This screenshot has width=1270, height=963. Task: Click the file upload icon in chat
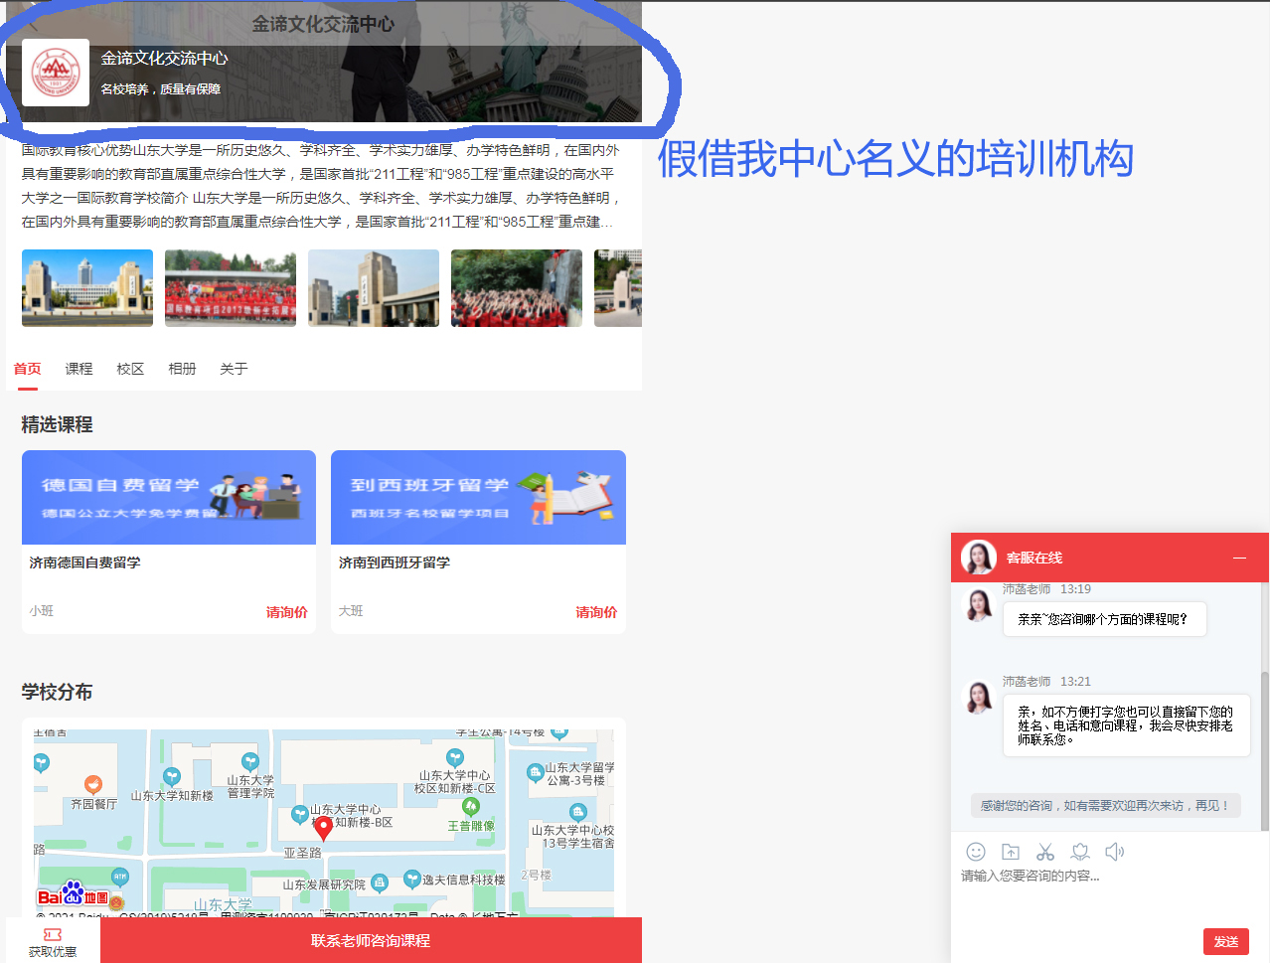[x=1011, y=852]
